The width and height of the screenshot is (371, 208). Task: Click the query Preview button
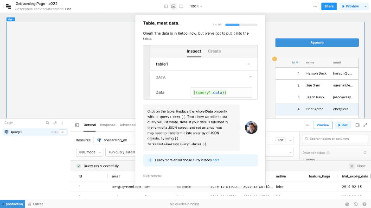coord(323,125)
